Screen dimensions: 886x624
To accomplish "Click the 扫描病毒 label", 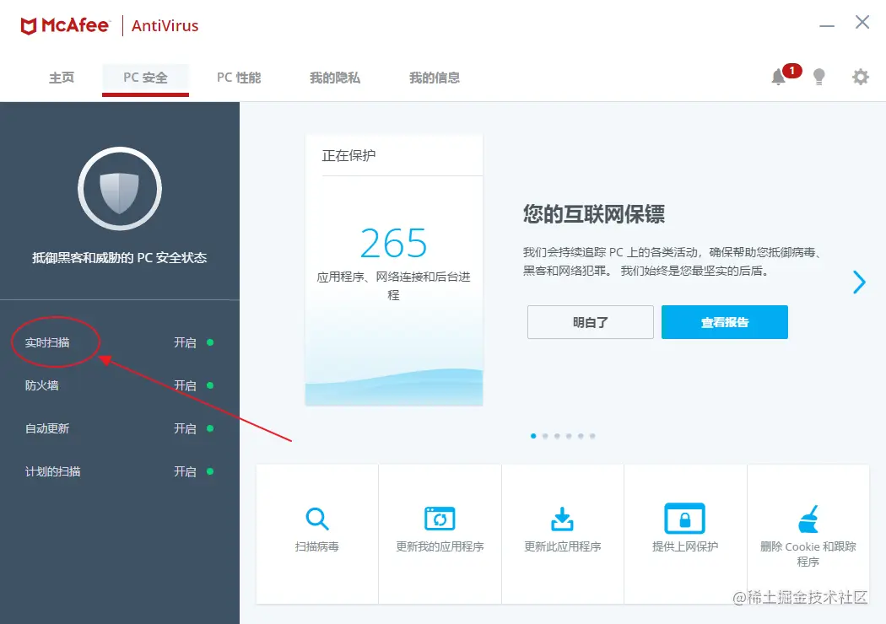I will (317, 546).
